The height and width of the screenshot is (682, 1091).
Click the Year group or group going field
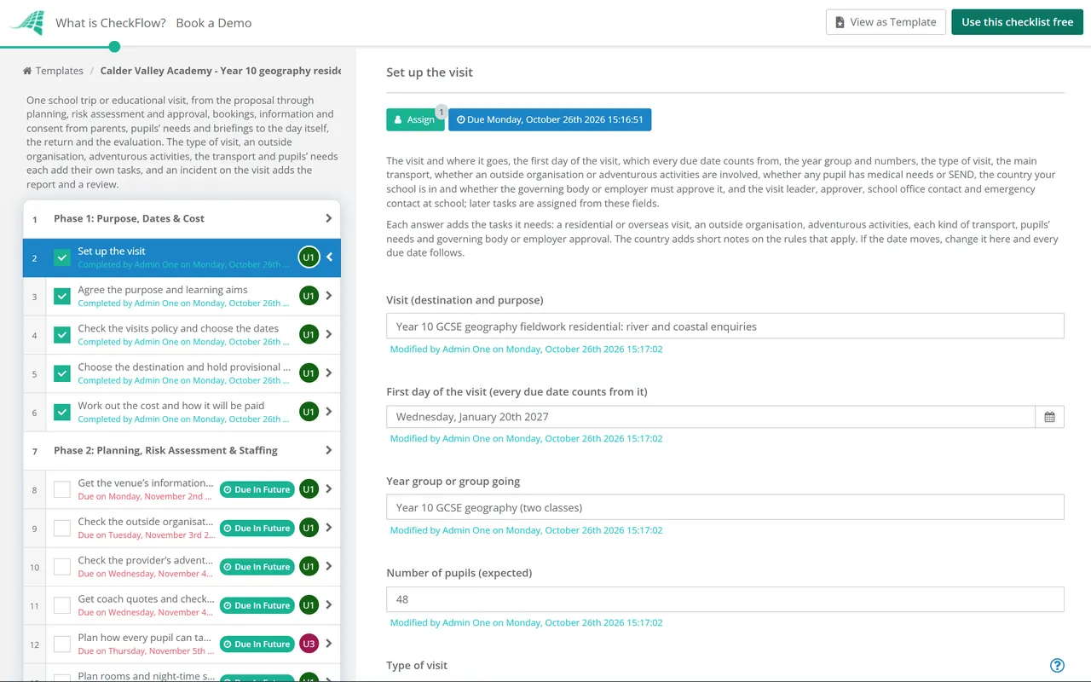point(725,507)
